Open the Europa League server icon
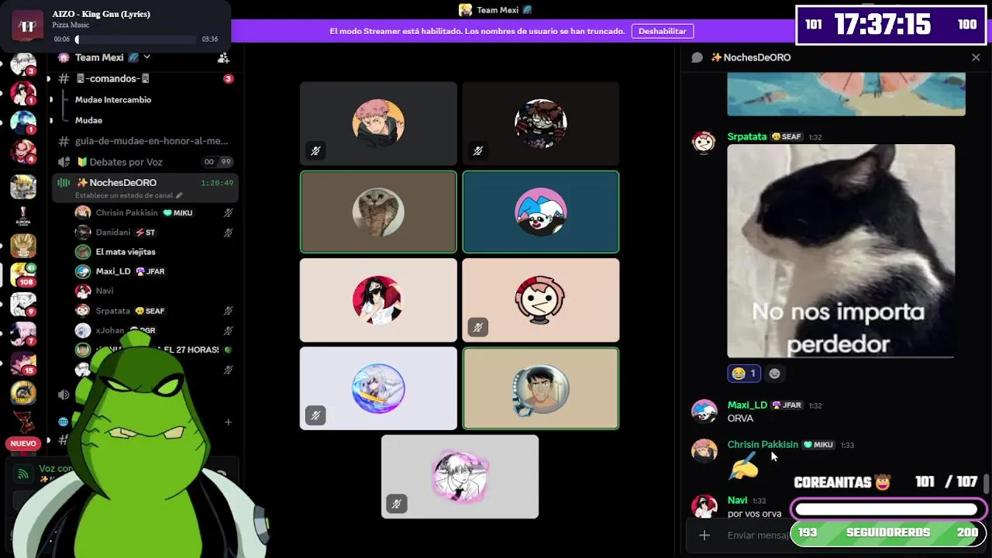This screenshot has height=558, width=992. click(23, 216)
